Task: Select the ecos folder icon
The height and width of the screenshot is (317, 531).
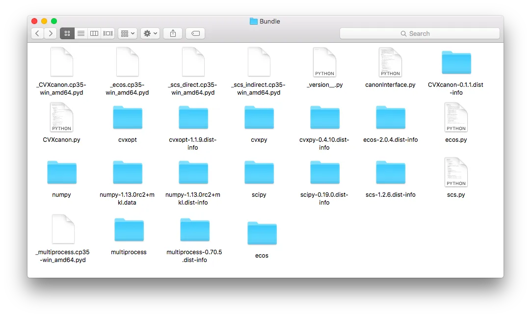Action: tap(262, 233)
